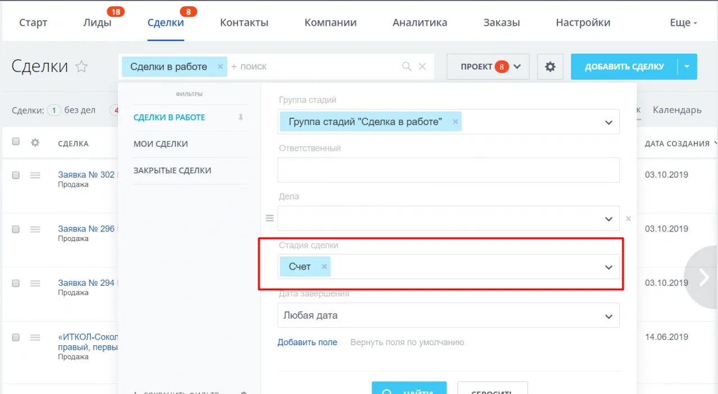The width and height of the screenshot is (718, 394).
Task: Click the ДОБАВИТЬ СДЕЛКУ button
Action: [x=625, y=66]
